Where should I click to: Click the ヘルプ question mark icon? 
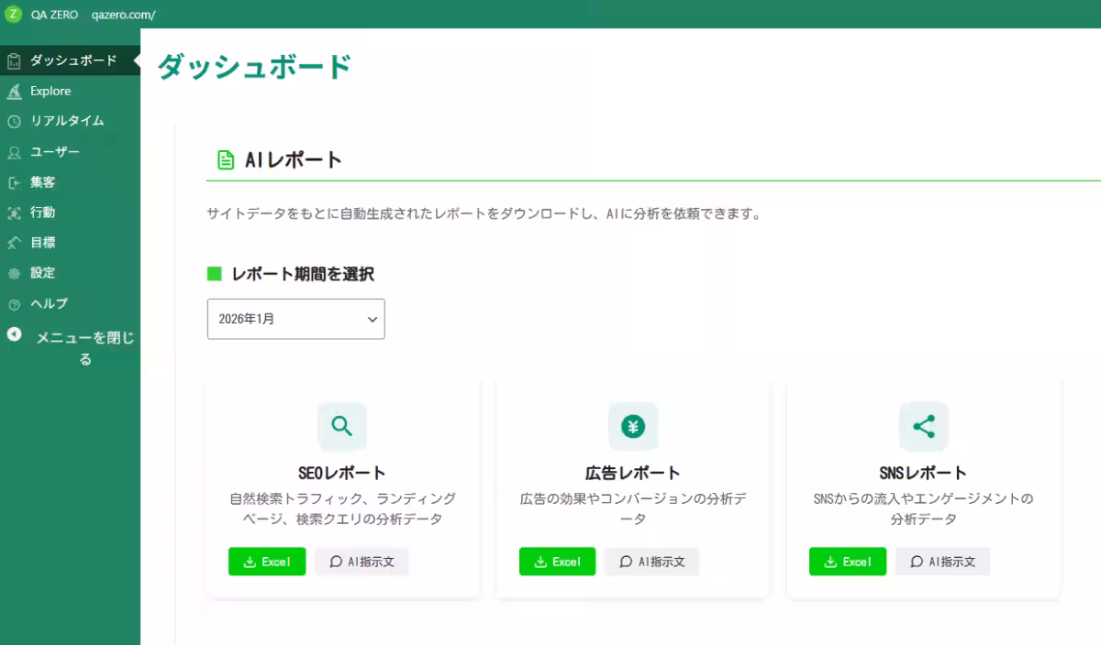pyautogui.click(x=14, y=303)
